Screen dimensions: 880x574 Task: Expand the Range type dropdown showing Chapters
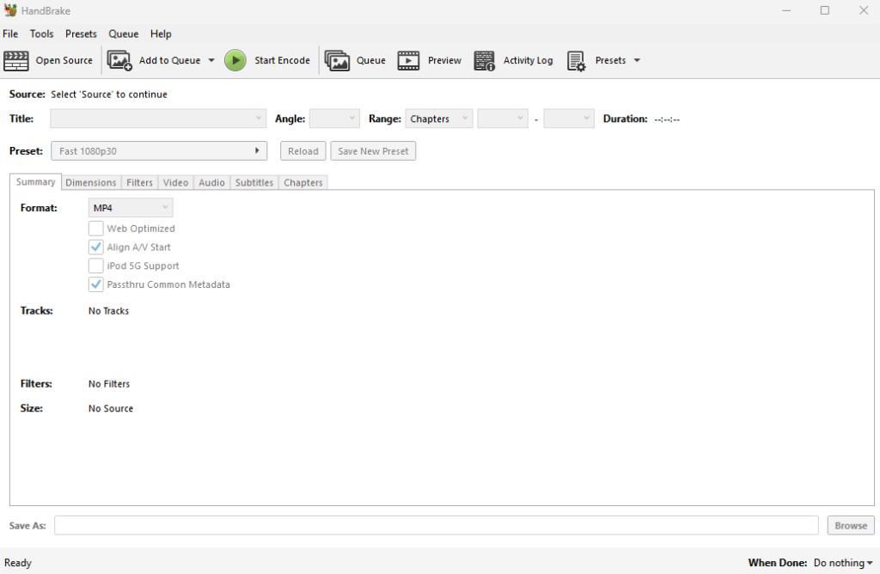click(x=438, y=119)
